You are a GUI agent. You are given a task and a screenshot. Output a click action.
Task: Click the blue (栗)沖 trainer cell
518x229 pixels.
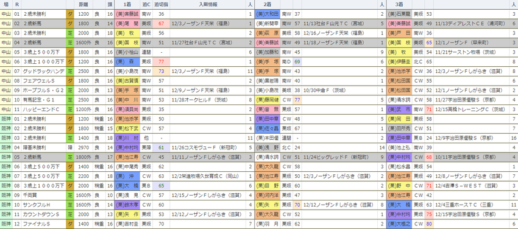coord(127,176)
